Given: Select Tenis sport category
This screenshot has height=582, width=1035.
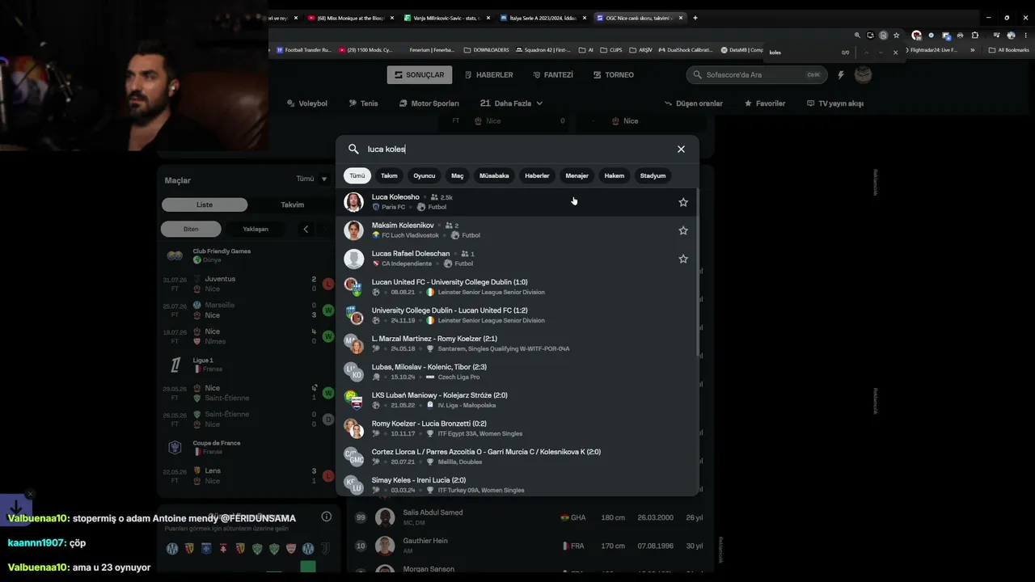Looking at the screenshot, I should point(363,103).
